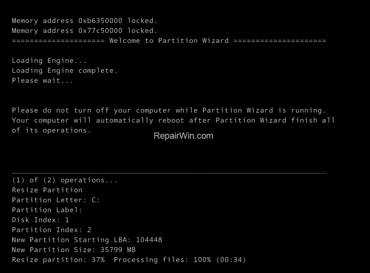The width and height of the screenshot is (370, 273).
Task: Click the memory address 0xb6350000 line
Action: pos(85,21)
